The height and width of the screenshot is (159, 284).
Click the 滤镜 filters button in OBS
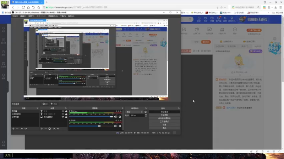coord(54,104)
